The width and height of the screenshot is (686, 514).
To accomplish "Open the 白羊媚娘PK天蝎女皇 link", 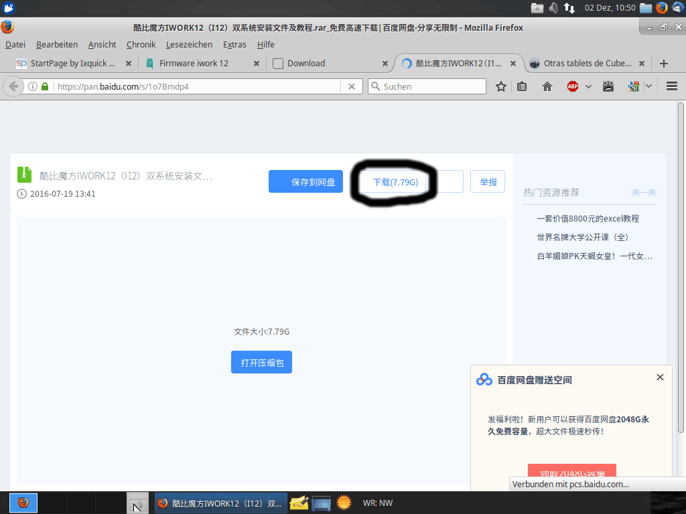I will pyautogui.click(x=595, y=256).
